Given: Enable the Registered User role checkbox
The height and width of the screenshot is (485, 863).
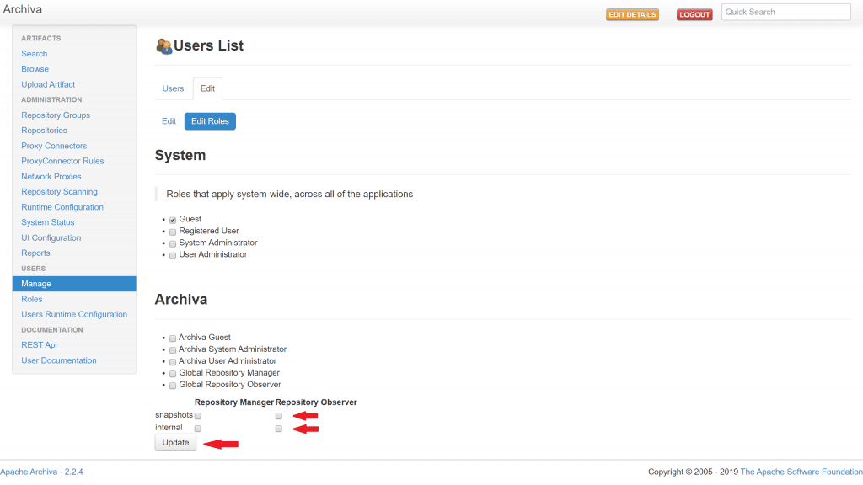Looking at the screenshot, I should point(173,232).
